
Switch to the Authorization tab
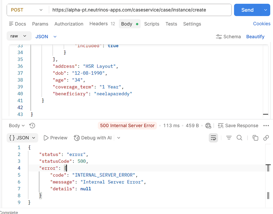tap(69, 24)
